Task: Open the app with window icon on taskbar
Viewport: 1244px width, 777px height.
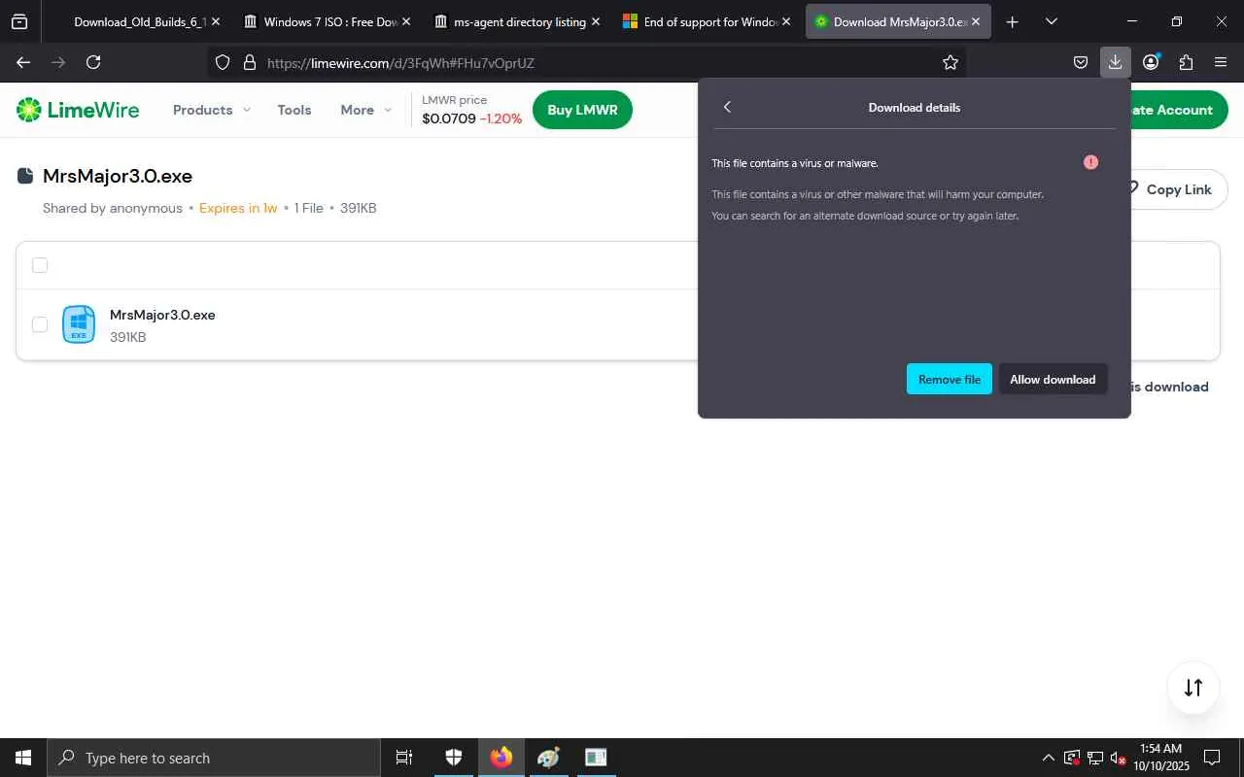Action: (x=596, y=758)
